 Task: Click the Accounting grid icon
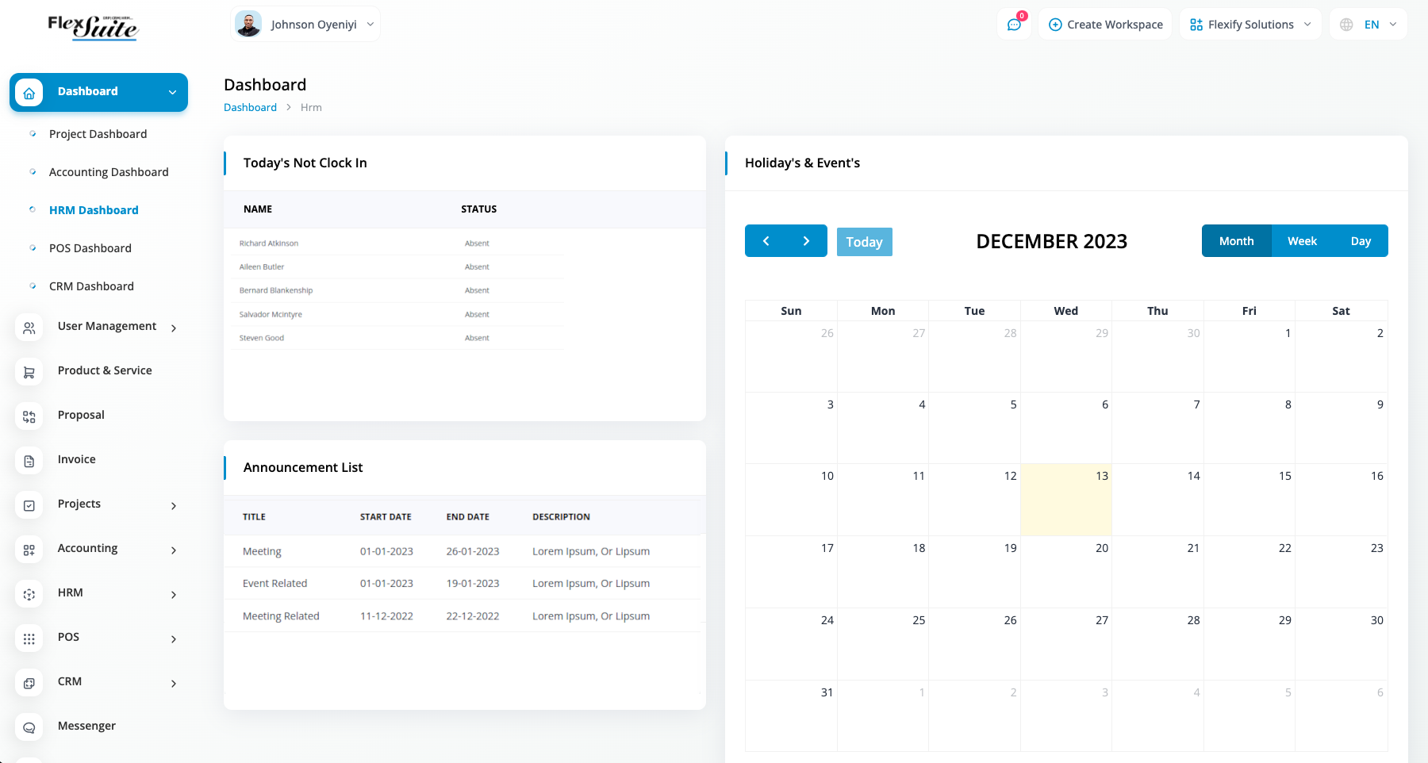tap(29, 550)
